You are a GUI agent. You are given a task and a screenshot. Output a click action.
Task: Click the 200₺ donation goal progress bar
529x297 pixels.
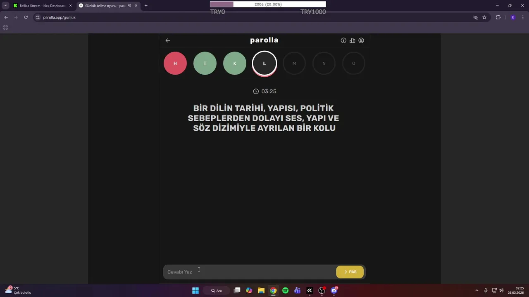pos(268,4)
